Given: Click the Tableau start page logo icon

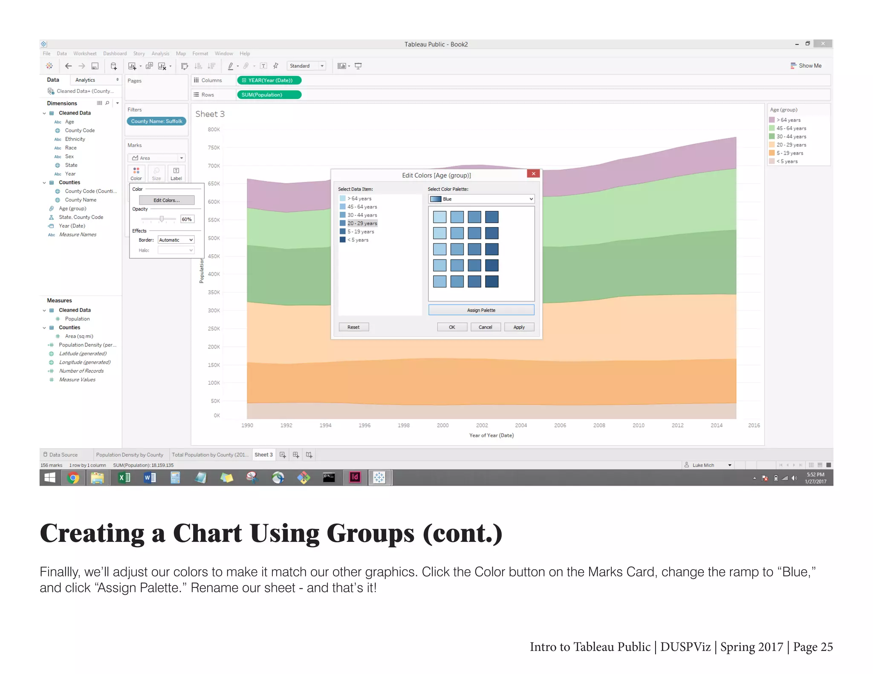Looking at the screenshot, I should (x=49, y=66).
